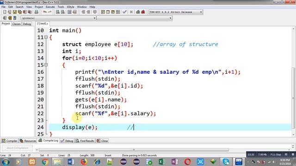Image resolution: width=296 pixels, height=166 pixels.
Task: Switch to the Classes side tab
Action: (x=17, y=24)
